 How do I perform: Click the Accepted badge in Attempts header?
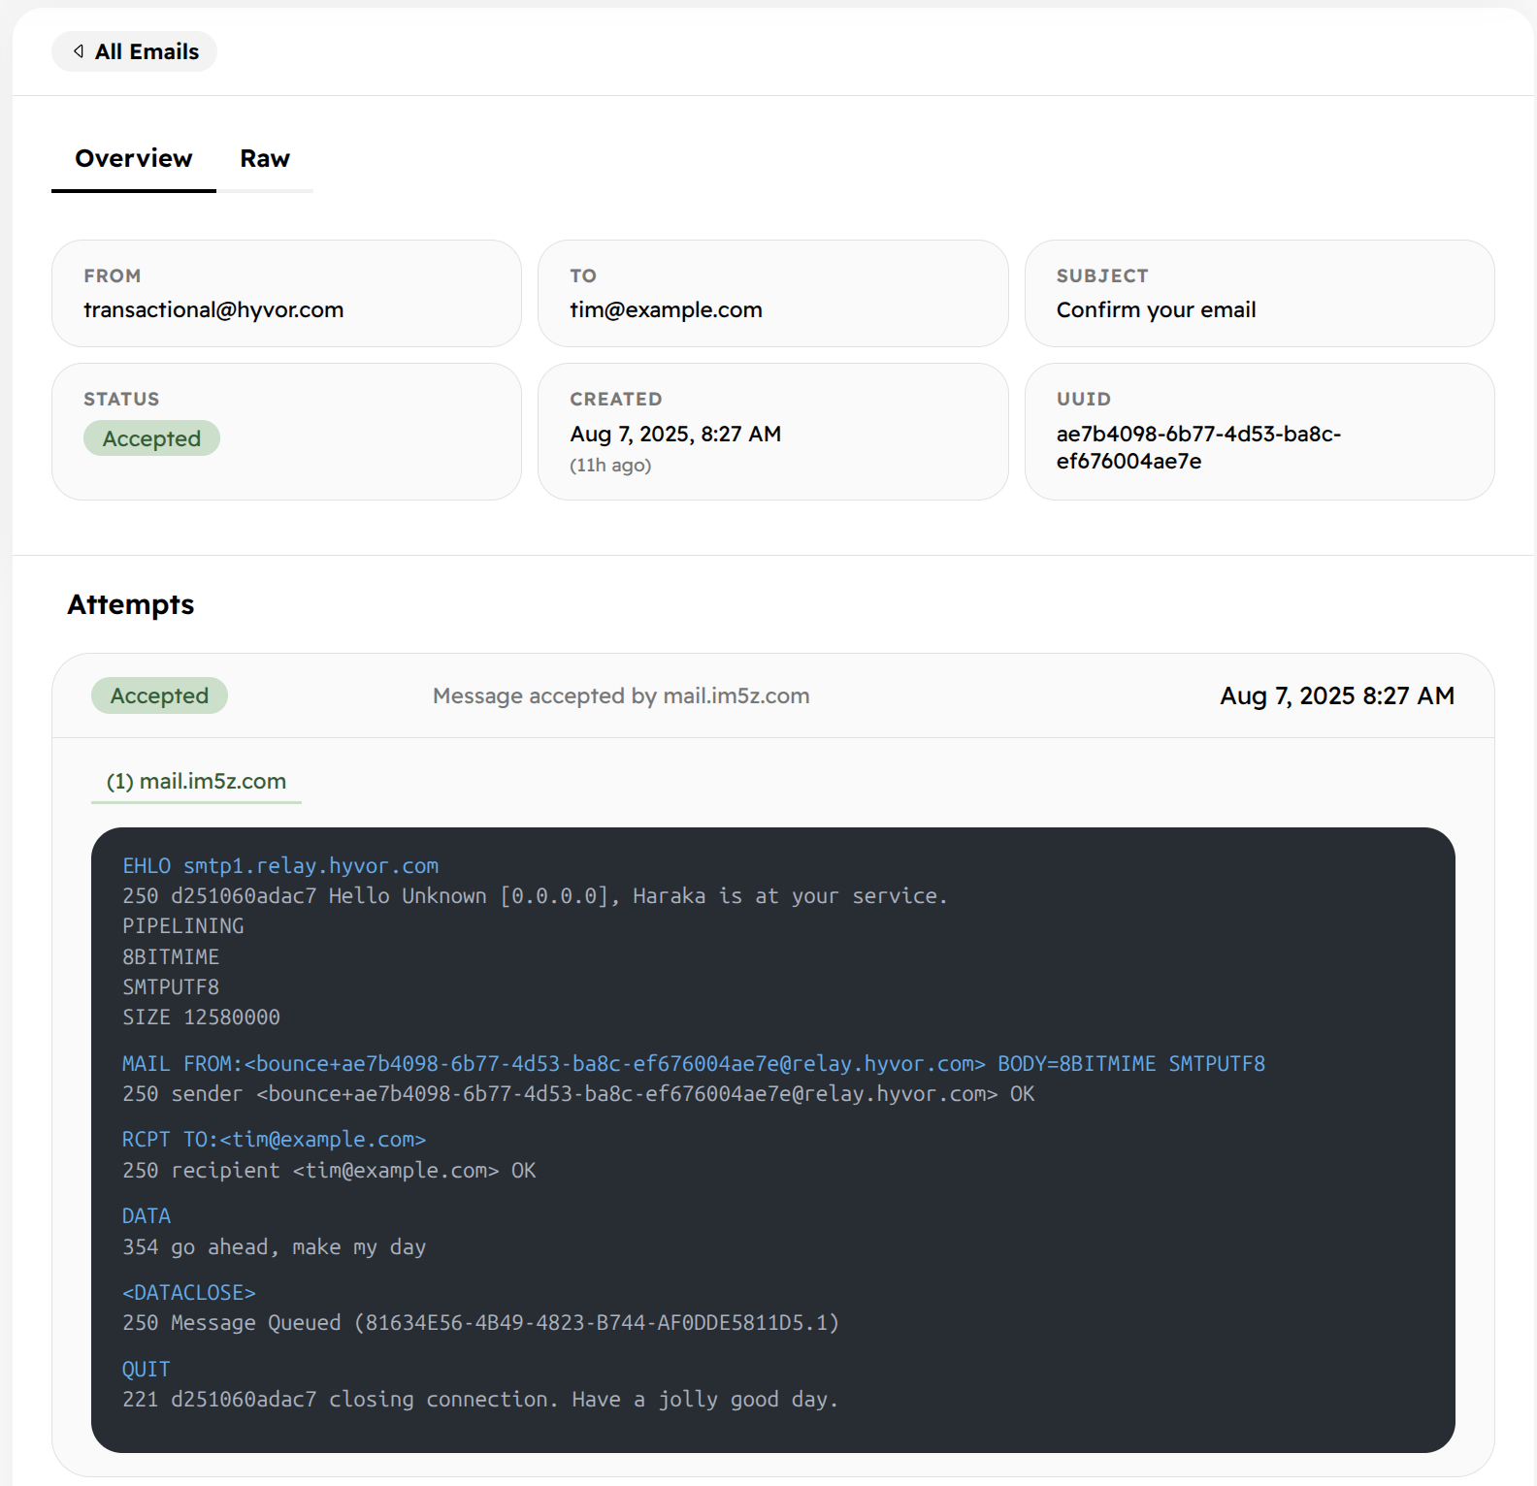tap(159, 695)
